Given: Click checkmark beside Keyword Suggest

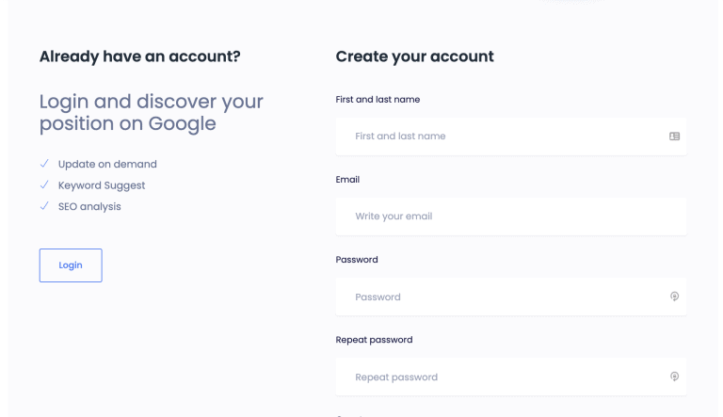Looking at the screenshot, I should coord(44,184).
